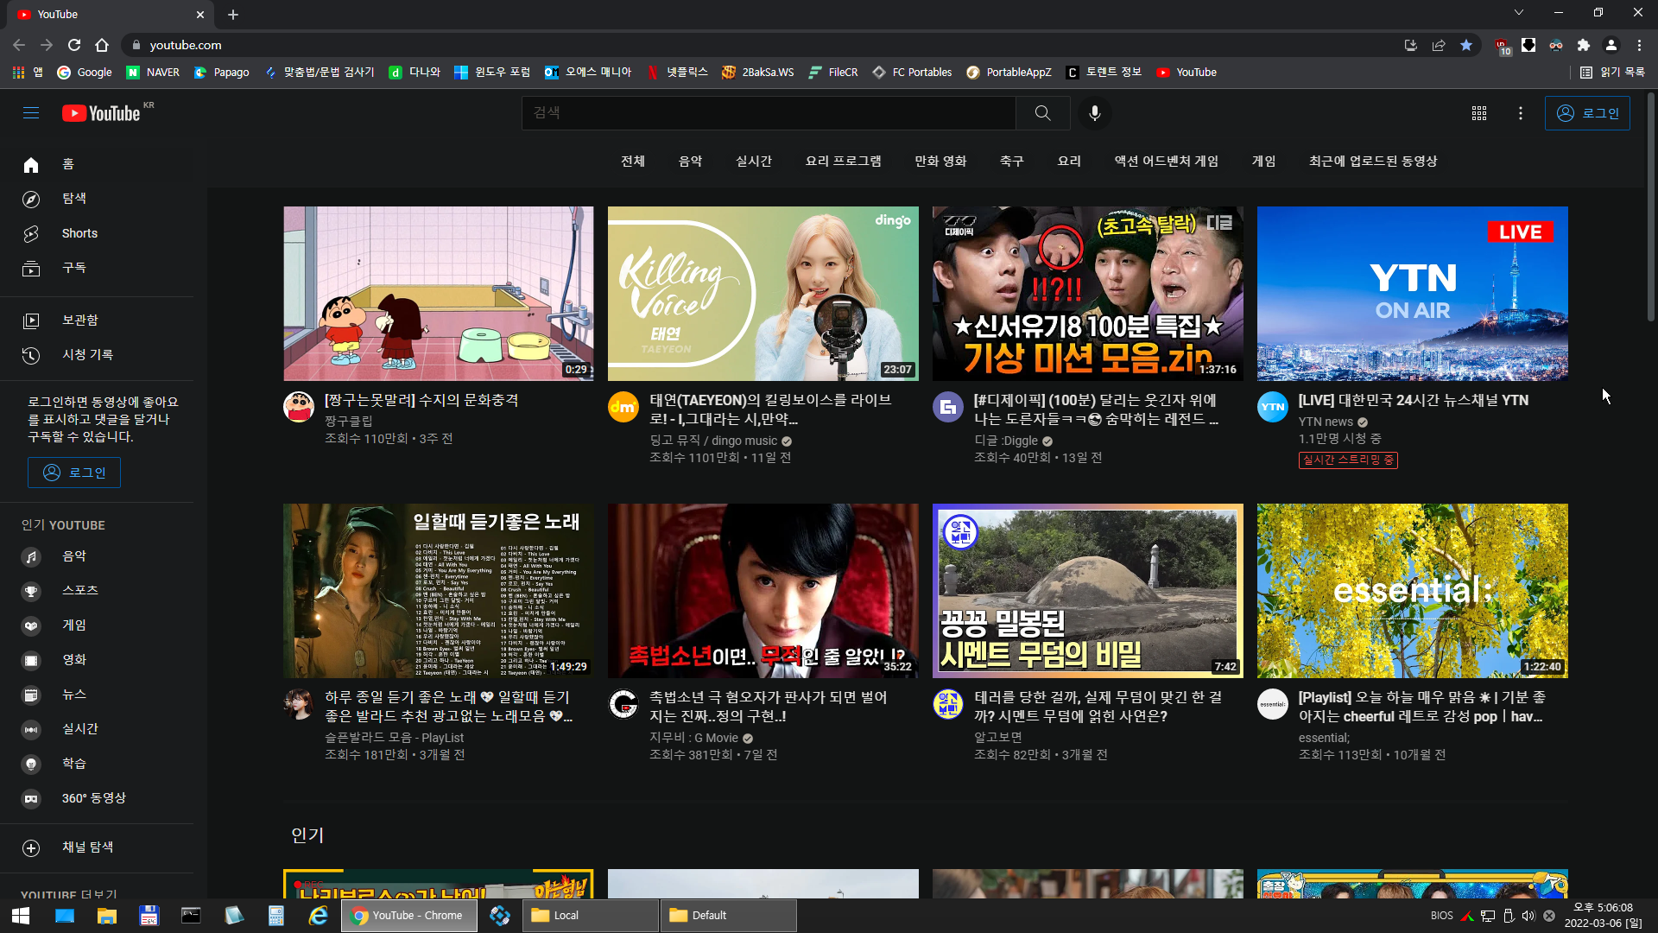Open the 태연 킬링보이스 video title

770,409
